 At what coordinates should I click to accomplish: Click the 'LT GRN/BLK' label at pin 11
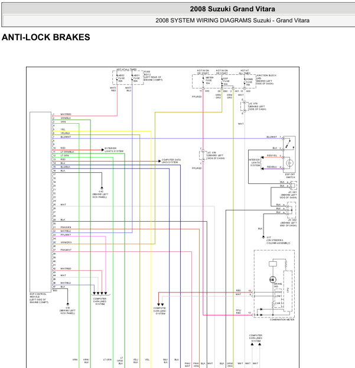point(67,152)
